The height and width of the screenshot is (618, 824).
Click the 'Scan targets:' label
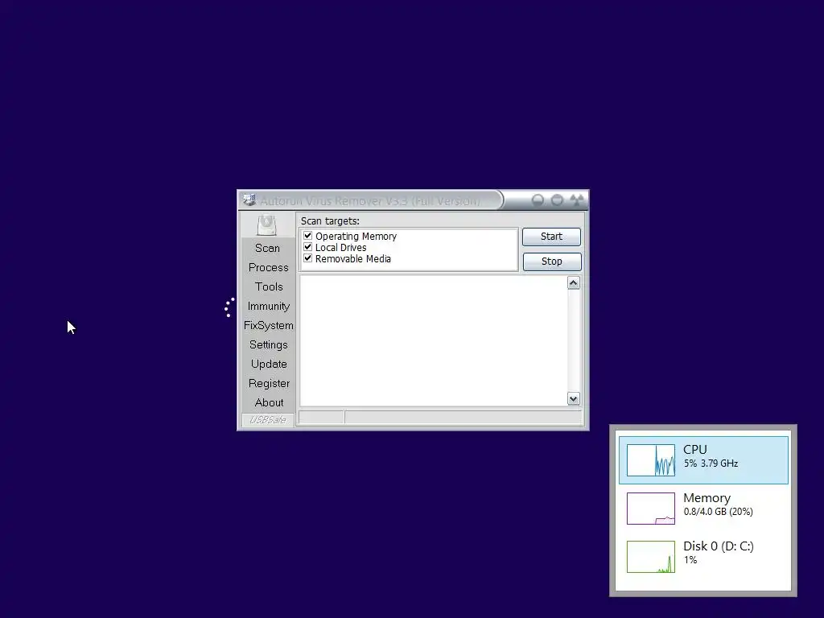point(330,221)
